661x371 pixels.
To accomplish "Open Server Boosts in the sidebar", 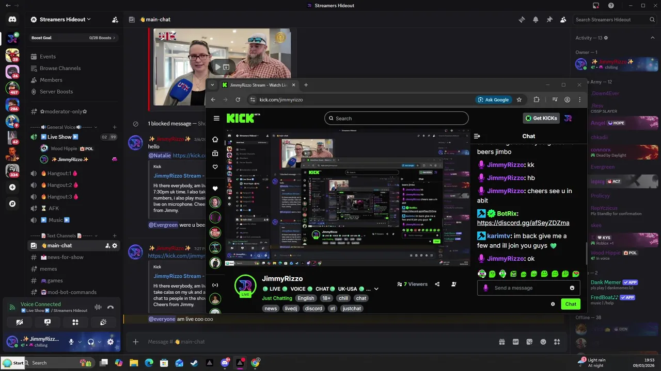I will click(73, 92).
